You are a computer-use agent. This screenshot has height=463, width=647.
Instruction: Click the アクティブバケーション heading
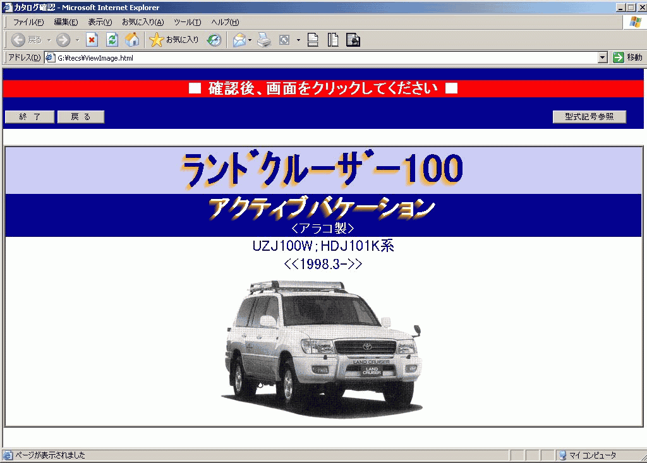[x=322, y=208]
